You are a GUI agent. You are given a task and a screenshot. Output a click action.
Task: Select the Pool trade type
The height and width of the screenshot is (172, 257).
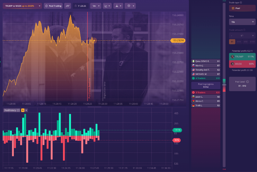(x=242, y=8)
